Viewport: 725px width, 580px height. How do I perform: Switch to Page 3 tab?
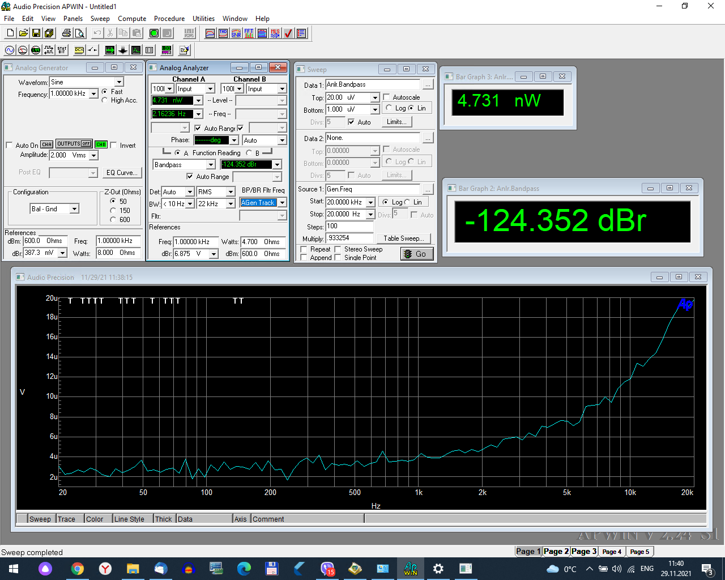[x=584, y=551]
